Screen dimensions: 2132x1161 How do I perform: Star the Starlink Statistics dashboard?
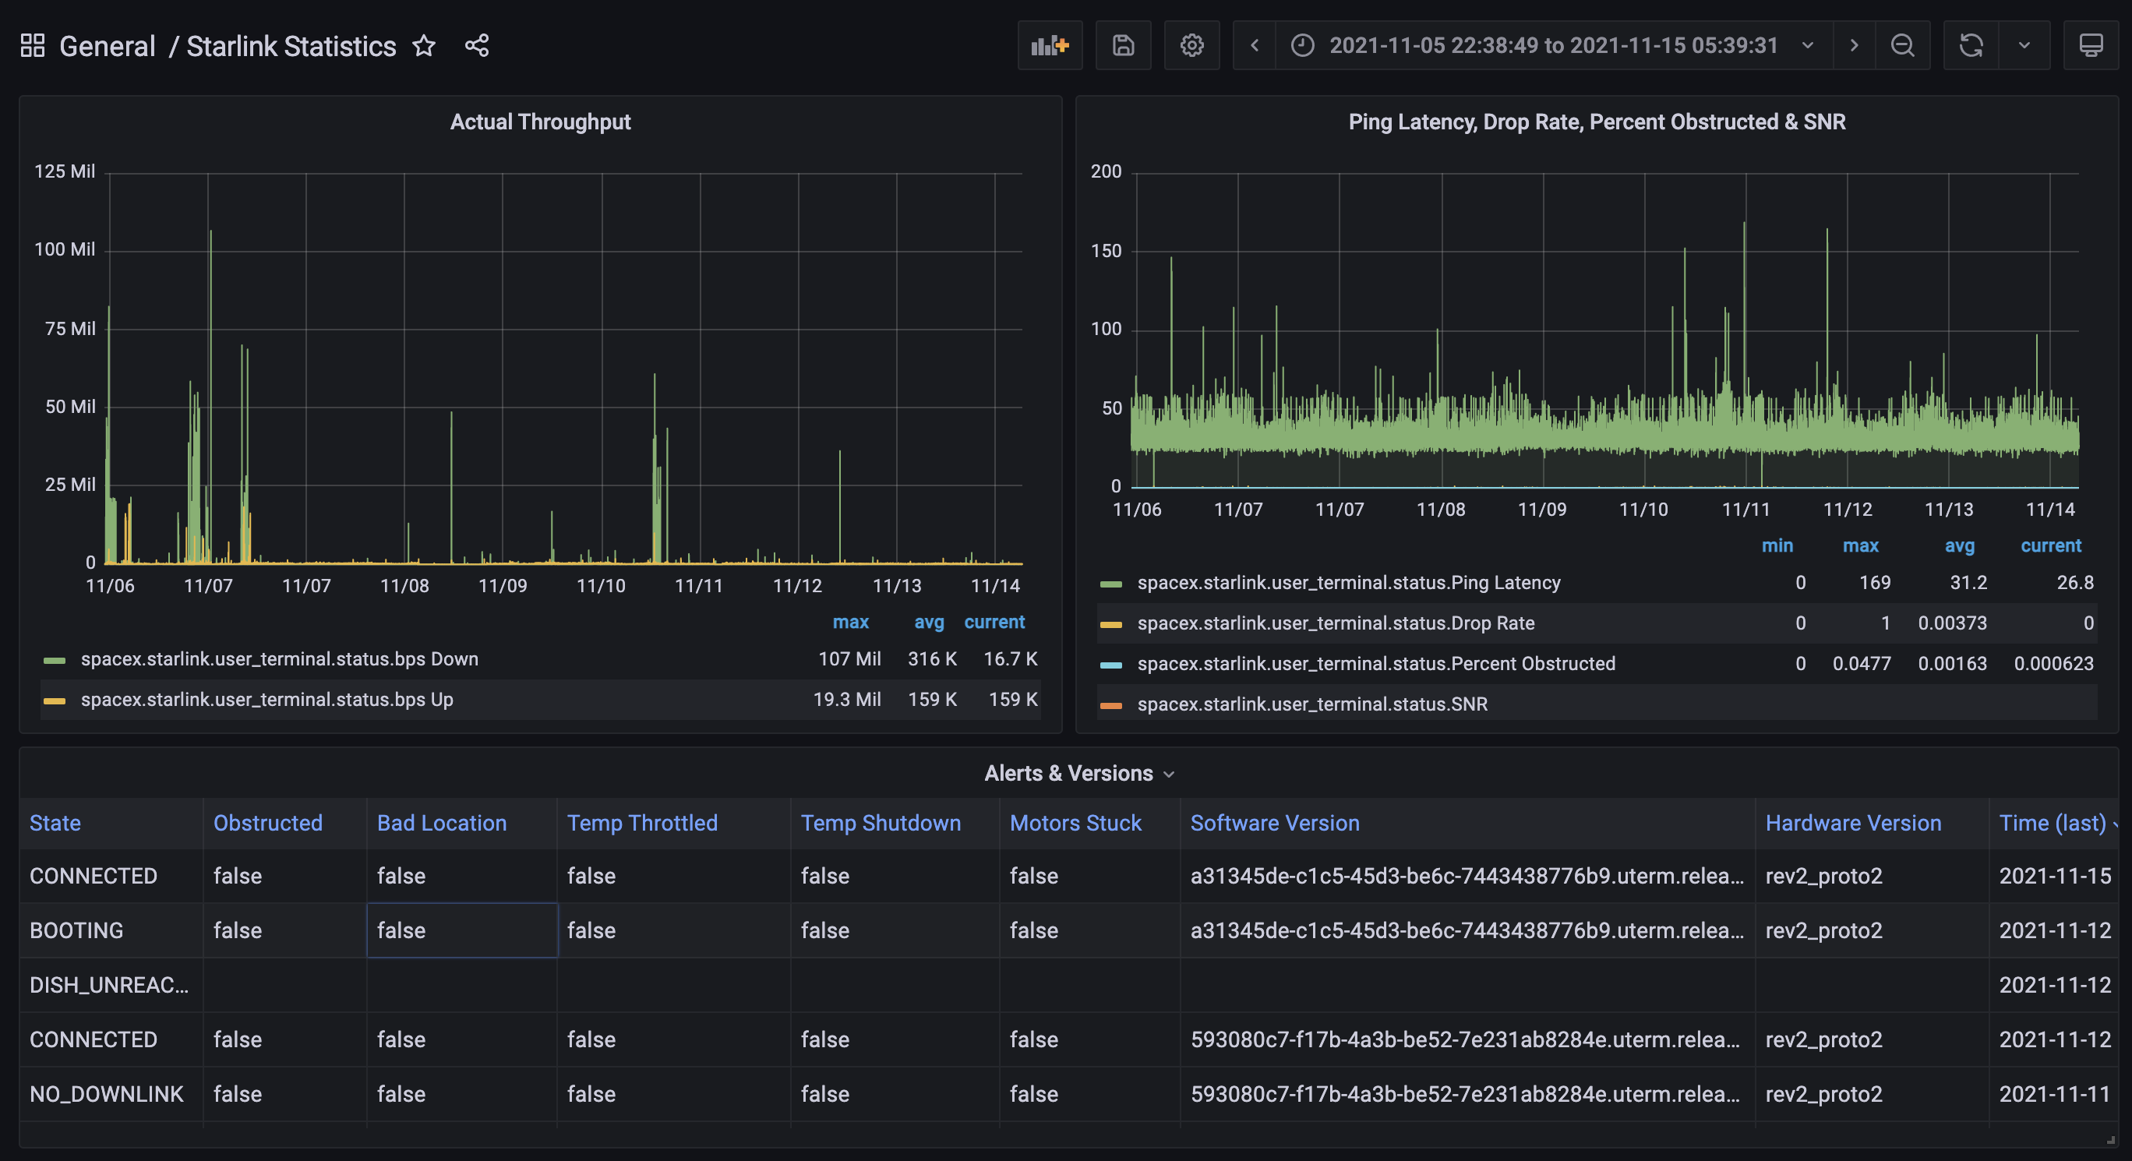424,45
